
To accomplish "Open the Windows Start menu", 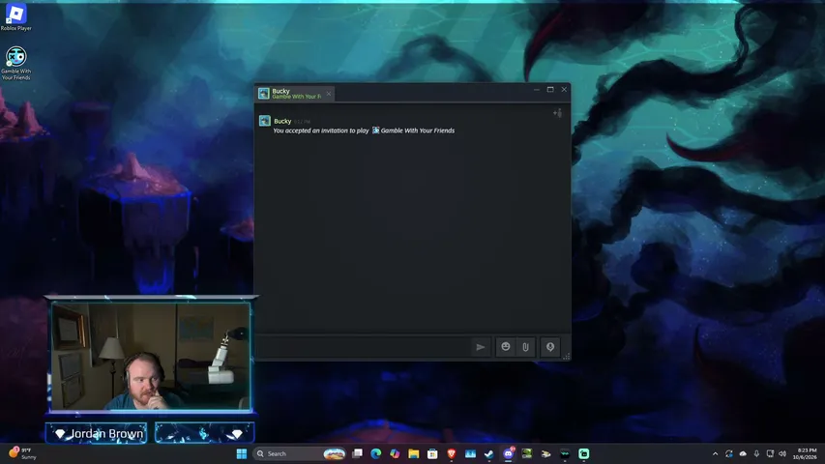I will click(242, 453).
